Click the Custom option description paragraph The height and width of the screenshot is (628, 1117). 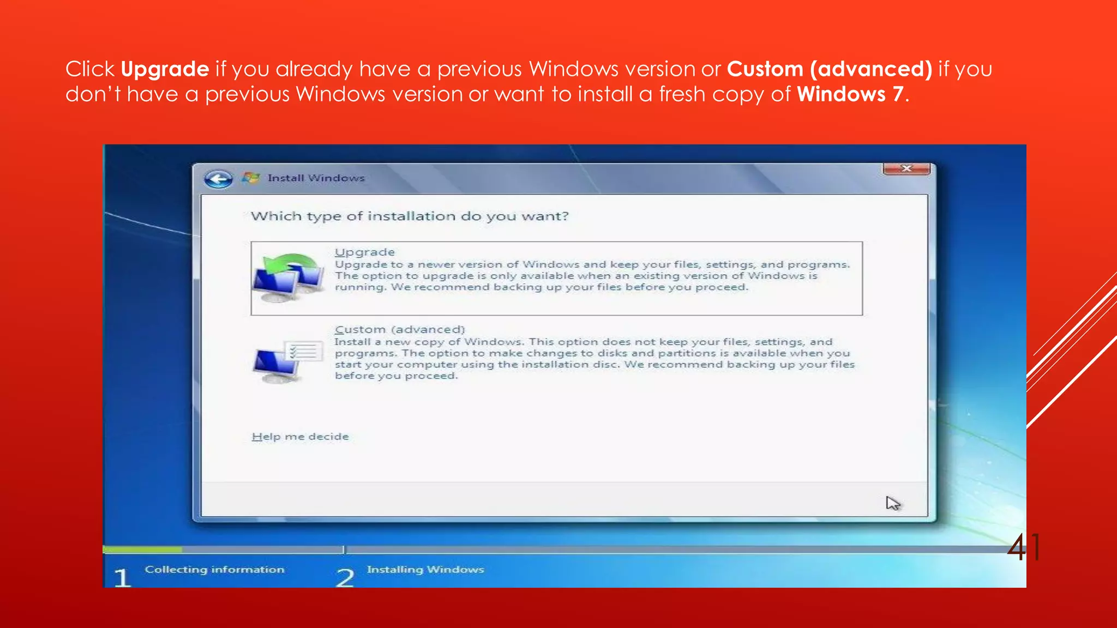(x=593, y=359)
